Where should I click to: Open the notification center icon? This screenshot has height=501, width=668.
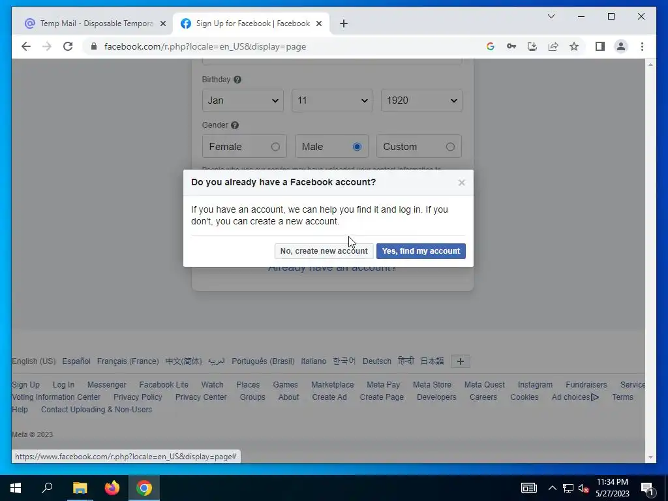[x=647, y=488]
